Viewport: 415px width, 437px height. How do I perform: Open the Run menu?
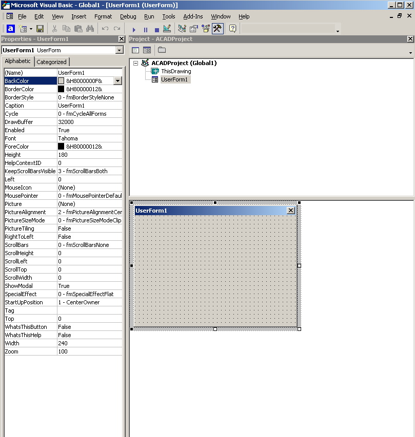[x=149, y=16]
